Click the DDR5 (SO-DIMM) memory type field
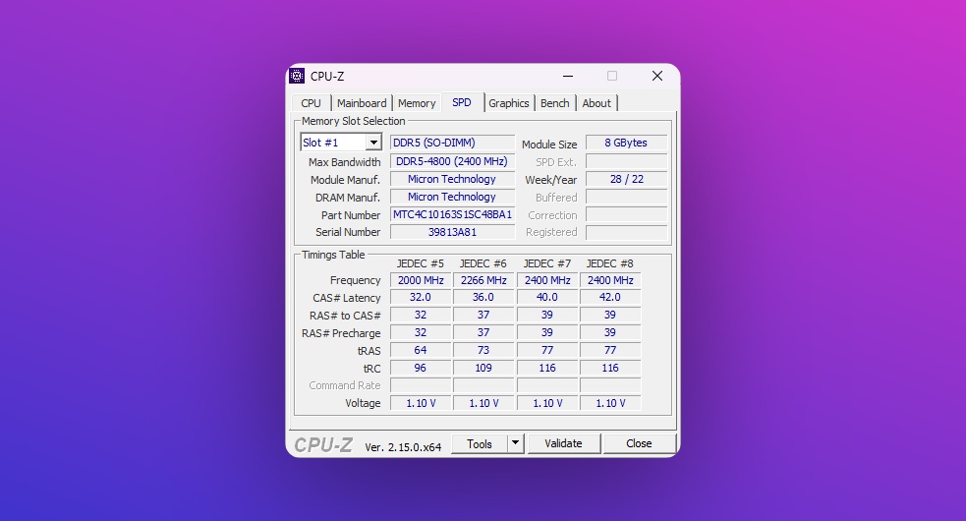This screenshot has width=966, height=521. coord(452,143)
